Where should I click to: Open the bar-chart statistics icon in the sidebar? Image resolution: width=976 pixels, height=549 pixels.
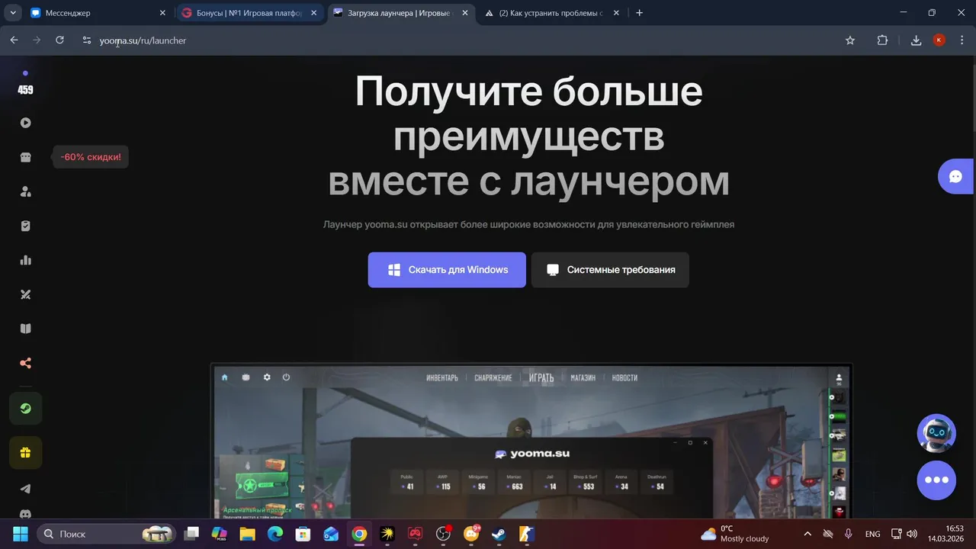[x=25, y=260]
